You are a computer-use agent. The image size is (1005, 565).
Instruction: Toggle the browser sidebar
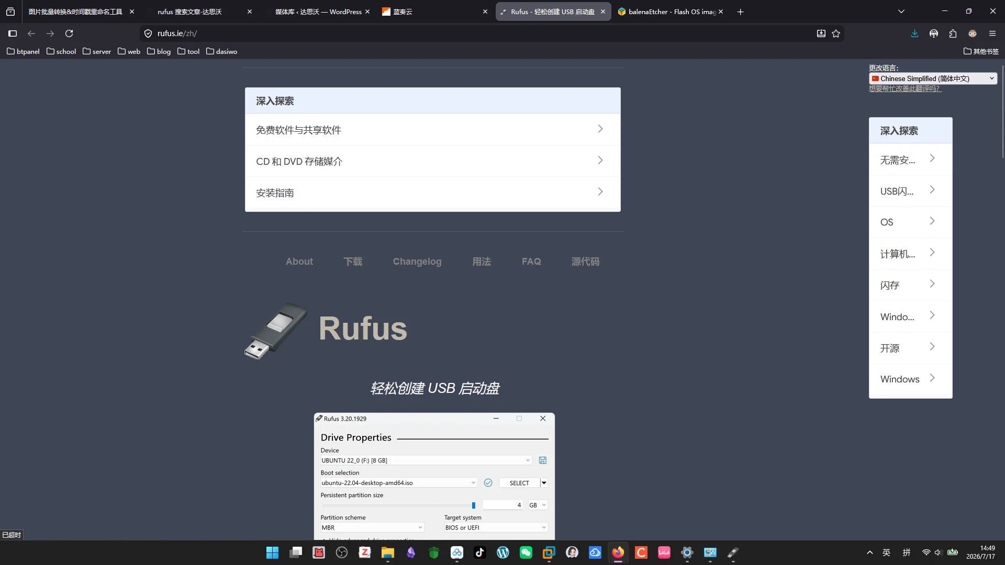13,33
